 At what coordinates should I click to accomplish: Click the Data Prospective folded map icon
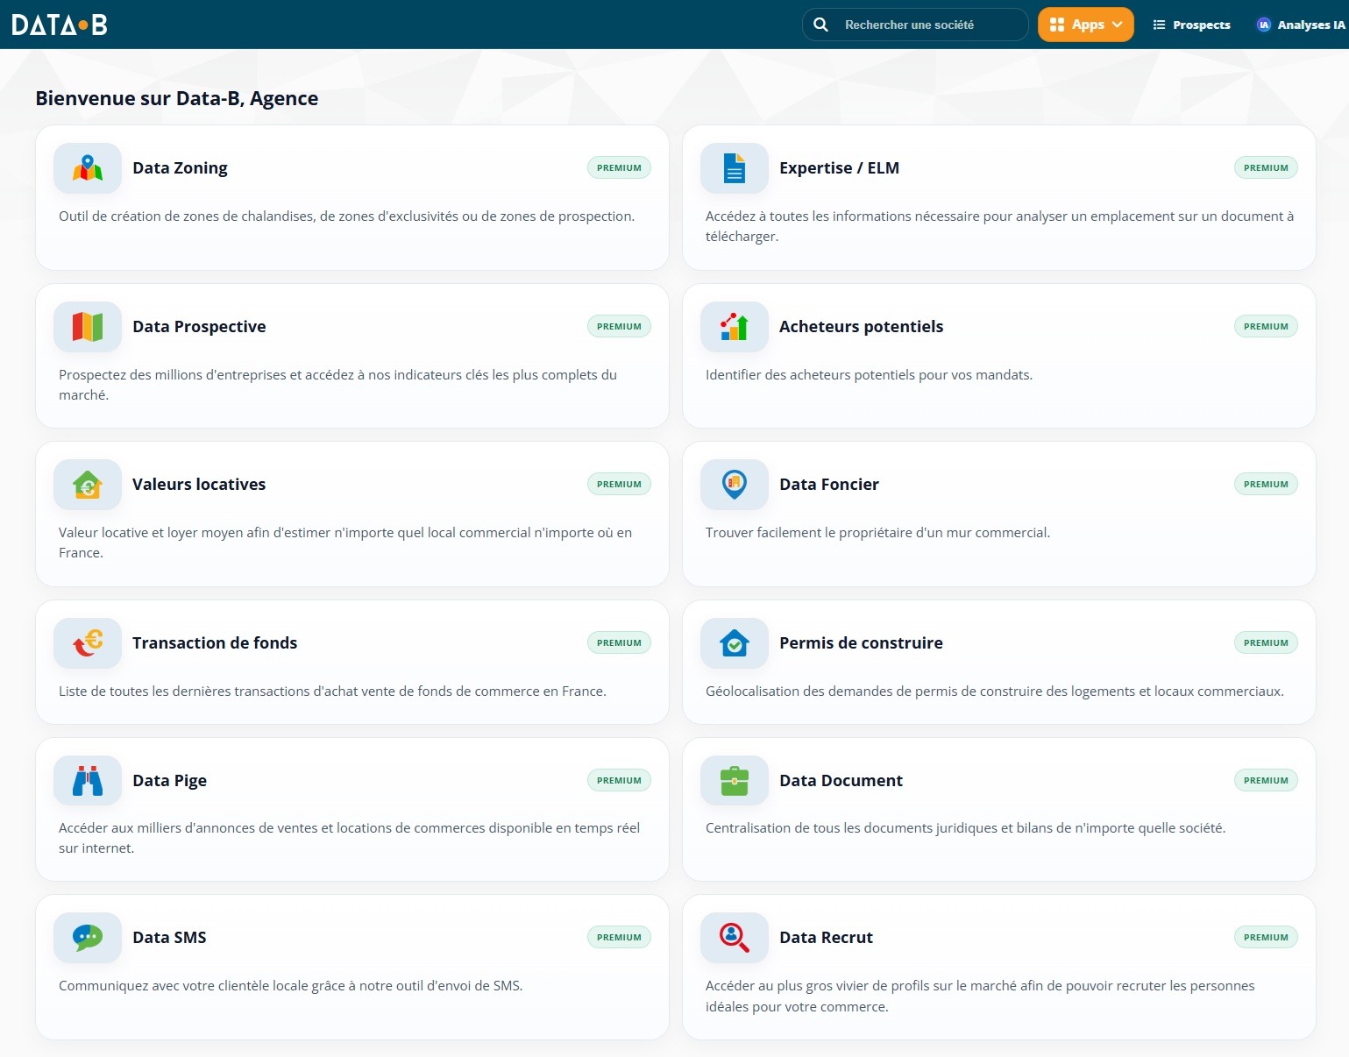coord(88,327)
